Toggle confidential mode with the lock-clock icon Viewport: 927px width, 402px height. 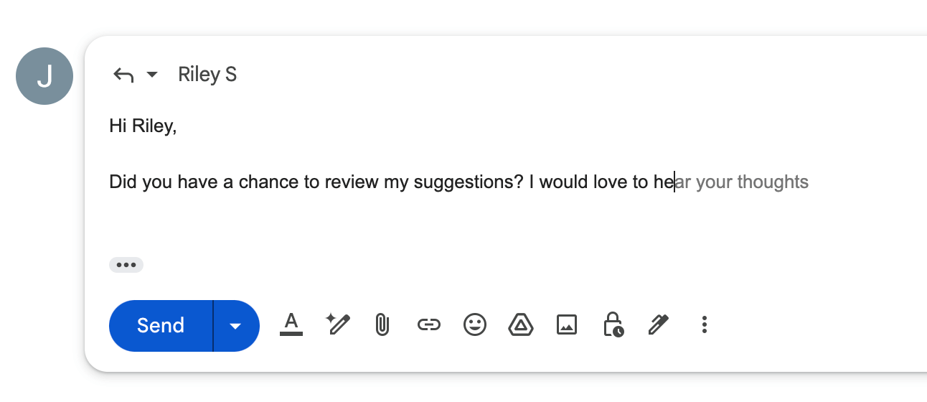[613, 324]
